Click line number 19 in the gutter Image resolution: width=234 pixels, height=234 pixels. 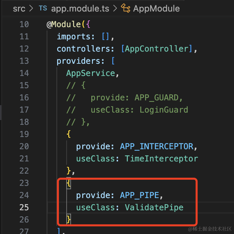[24, 134]
